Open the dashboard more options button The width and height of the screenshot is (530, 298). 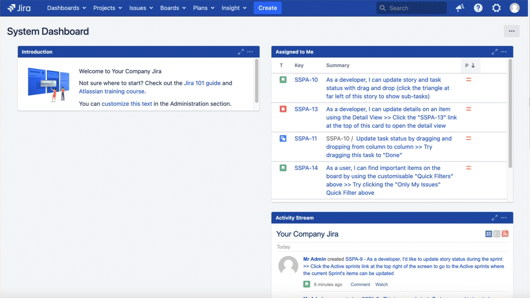point(512,31)
